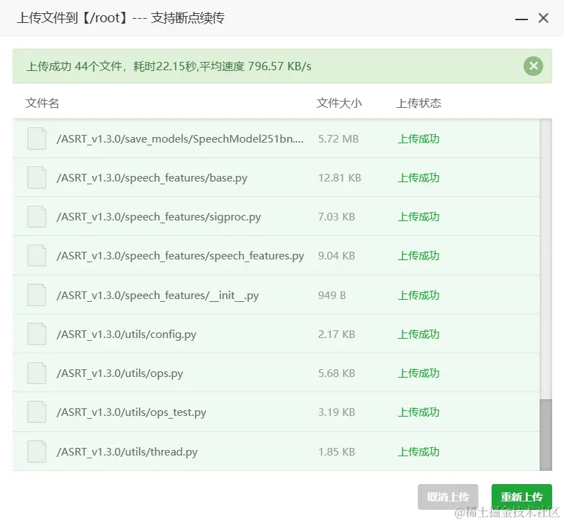Image resolution: width=564 pixels, height=523 pixels.
Task: Click the 7.03 KB file size value
Action: 336,217
